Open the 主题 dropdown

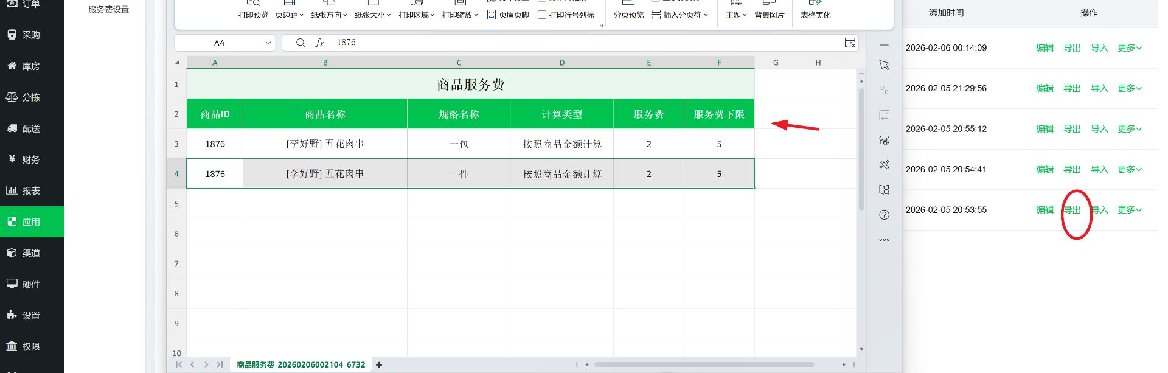coord(736,15)
